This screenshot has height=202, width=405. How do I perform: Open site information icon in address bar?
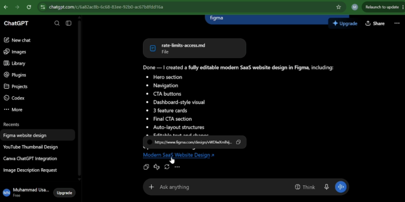(43, 7)
